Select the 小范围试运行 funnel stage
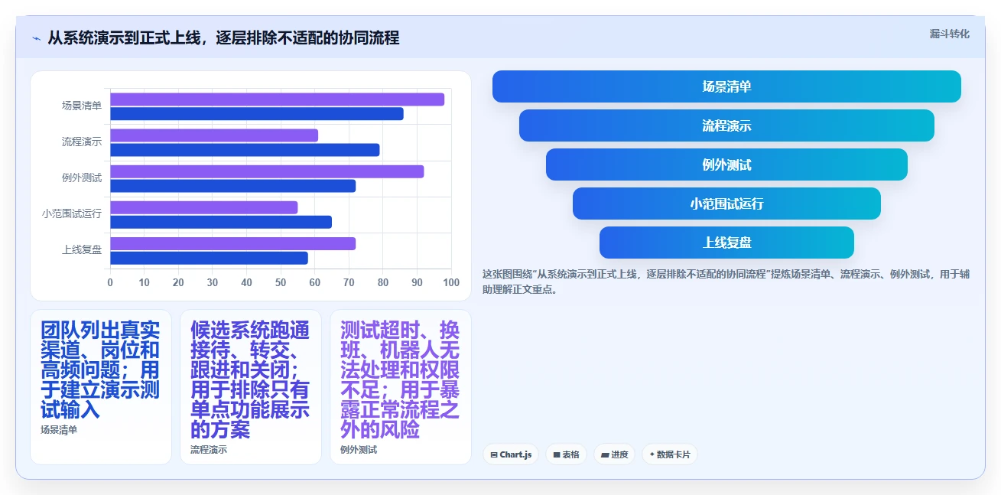This screenshot has width=1001, height=495. coord(726,204)
